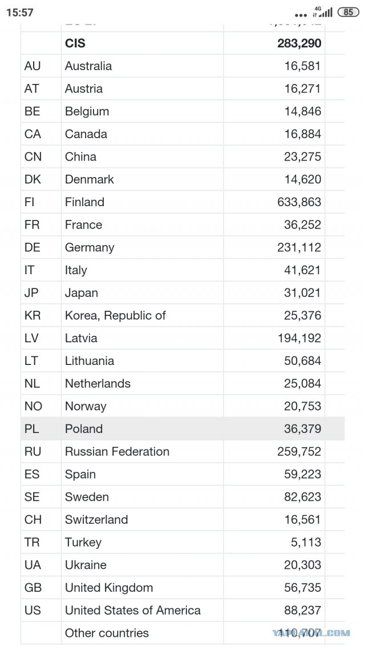Tap the 15:57 clock in status bar
This screenshot has width=365, height=650.
point(19,13)
